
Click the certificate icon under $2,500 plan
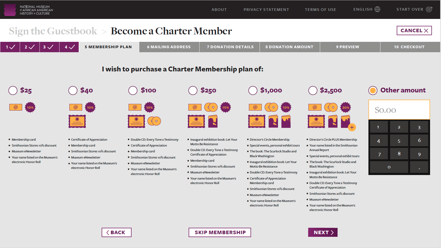(316, 121)
